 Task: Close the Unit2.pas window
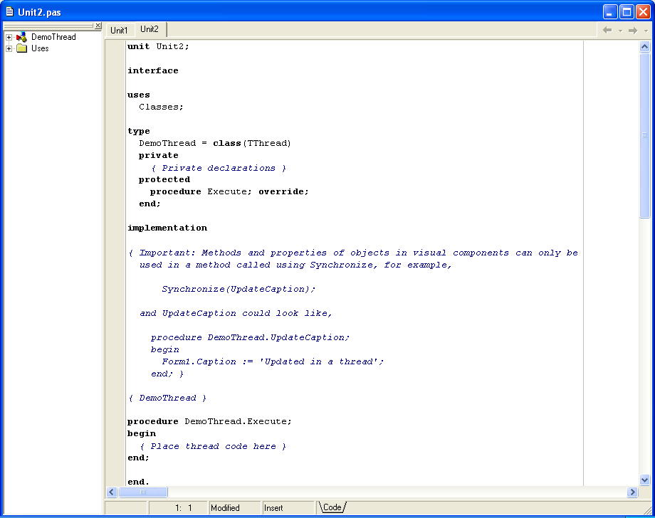[643, 11]
